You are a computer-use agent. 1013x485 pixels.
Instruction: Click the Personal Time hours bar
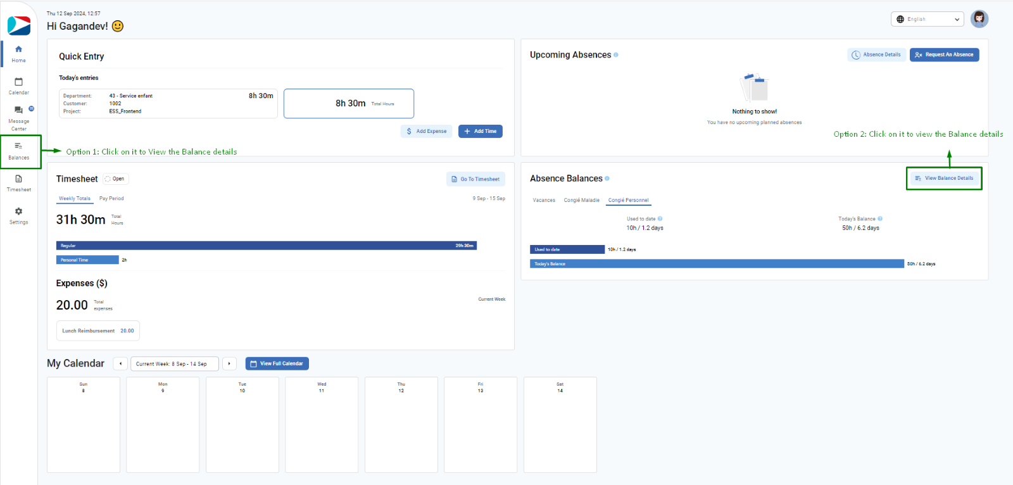coord(87,260)
